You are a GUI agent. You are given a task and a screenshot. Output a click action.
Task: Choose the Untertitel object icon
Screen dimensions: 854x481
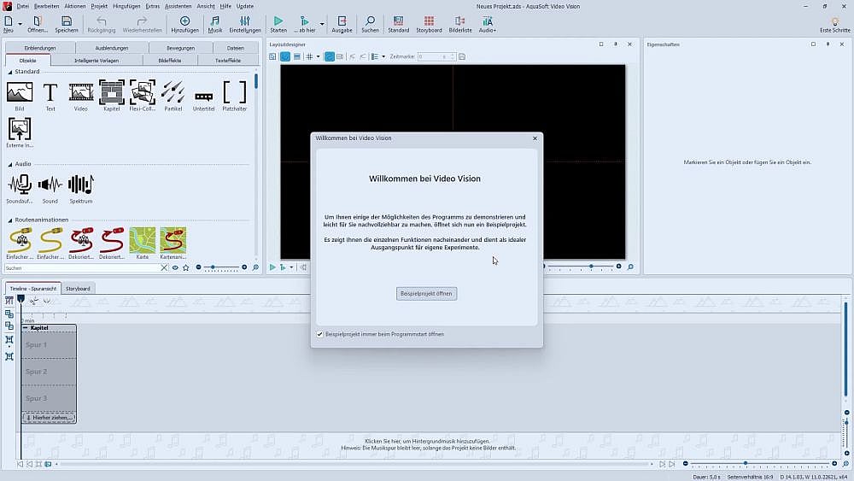tap(203, 94)
